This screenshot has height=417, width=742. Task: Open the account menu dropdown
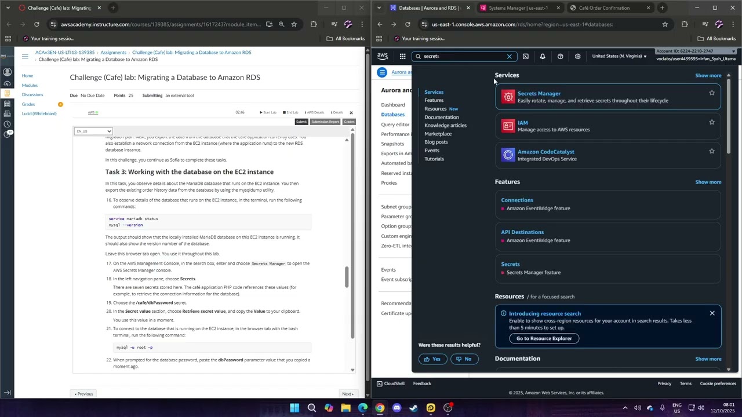696,55
